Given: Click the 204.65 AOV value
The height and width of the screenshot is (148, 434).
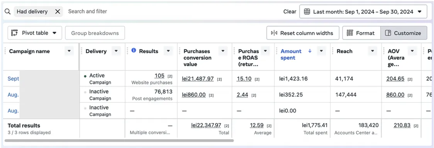Looking at the screenshot, I should [395, 79].
